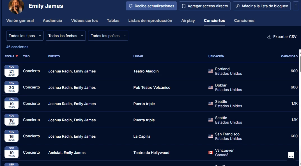Click Puerta triple venue in NOV 19 row
Screen dimensions: 301x166
click(144, 104)
